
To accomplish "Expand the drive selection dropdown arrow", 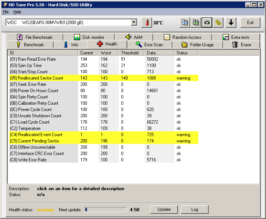I will pyautogui.click(x=134, y=23).
